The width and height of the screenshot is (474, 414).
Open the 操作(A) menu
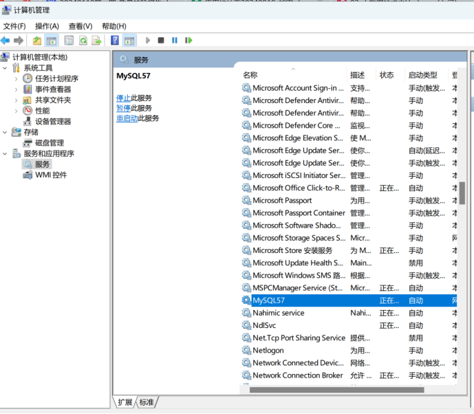47,26
